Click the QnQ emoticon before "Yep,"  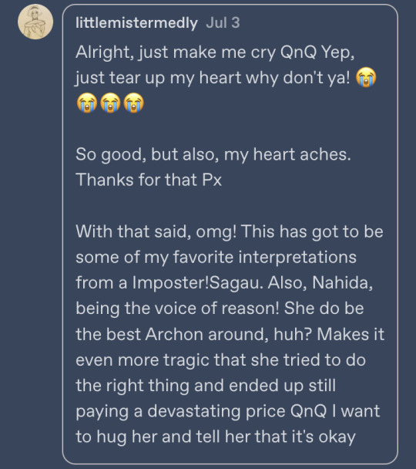coord(298,52)
